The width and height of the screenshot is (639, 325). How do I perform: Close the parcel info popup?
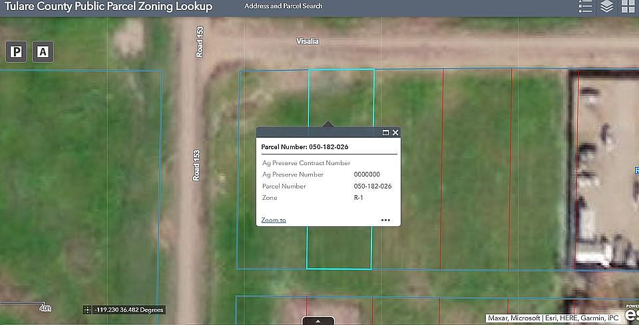tap(395, 133)
